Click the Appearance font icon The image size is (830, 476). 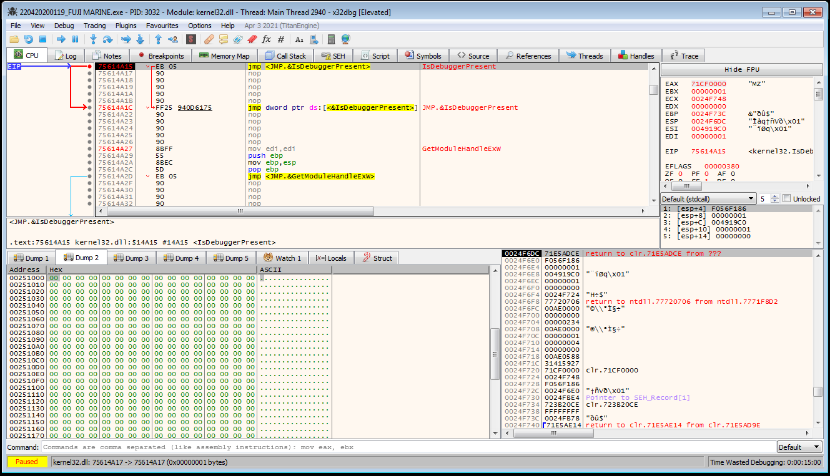point(299,39)
